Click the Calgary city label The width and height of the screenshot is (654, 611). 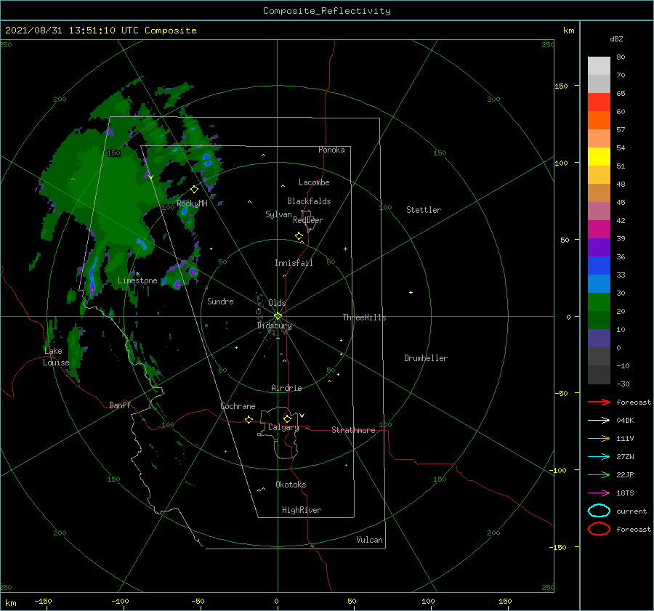(283, 427)
